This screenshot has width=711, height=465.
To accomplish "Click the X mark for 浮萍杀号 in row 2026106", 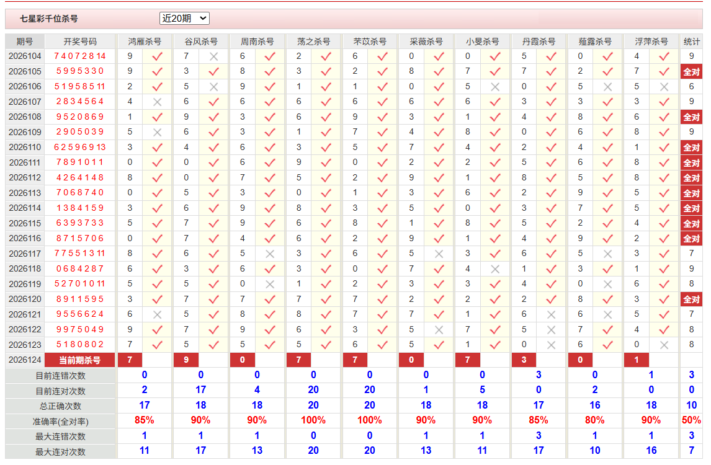I will tap(664, 87).
